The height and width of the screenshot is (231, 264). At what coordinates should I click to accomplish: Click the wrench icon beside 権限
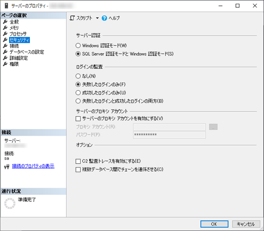[5, 64]
